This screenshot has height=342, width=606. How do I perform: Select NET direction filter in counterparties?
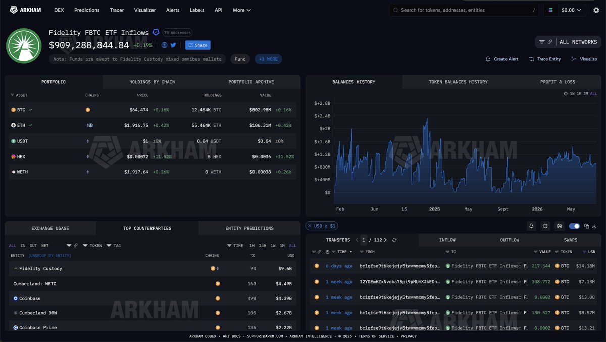coord(45,246)
